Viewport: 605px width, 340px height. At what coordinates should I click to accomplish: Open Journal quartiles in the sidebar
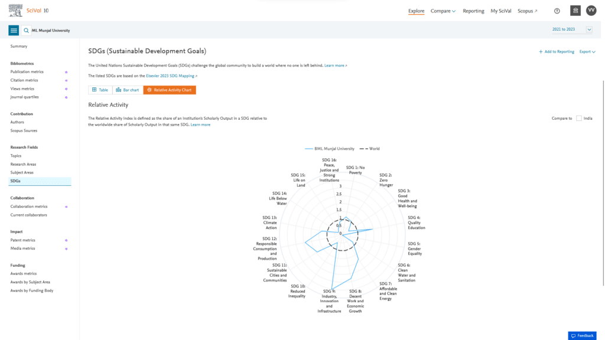[25, 97]
